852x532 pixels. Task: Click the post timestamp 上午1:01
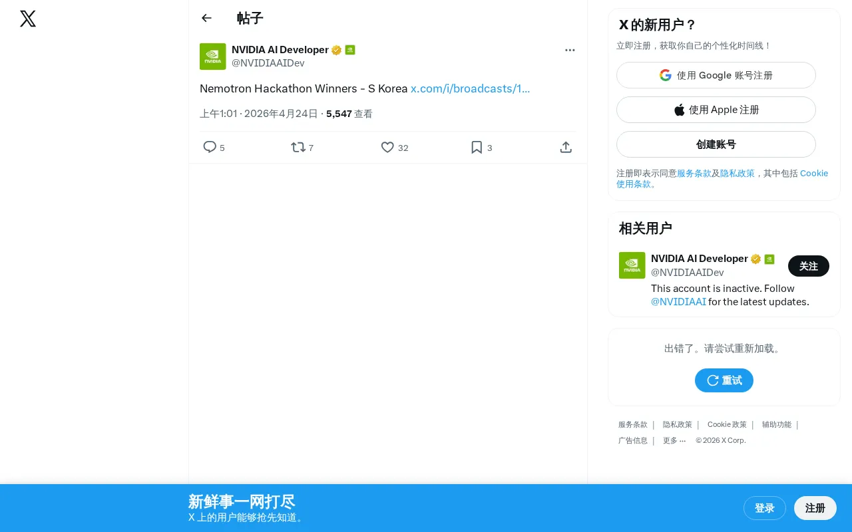point(259,114)
